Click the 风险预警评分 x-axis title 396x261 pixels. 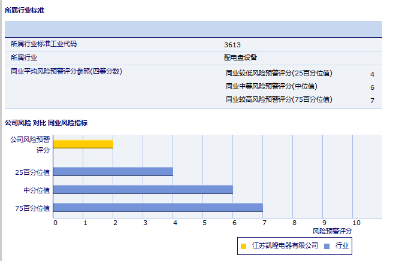[x=332, y=230]
